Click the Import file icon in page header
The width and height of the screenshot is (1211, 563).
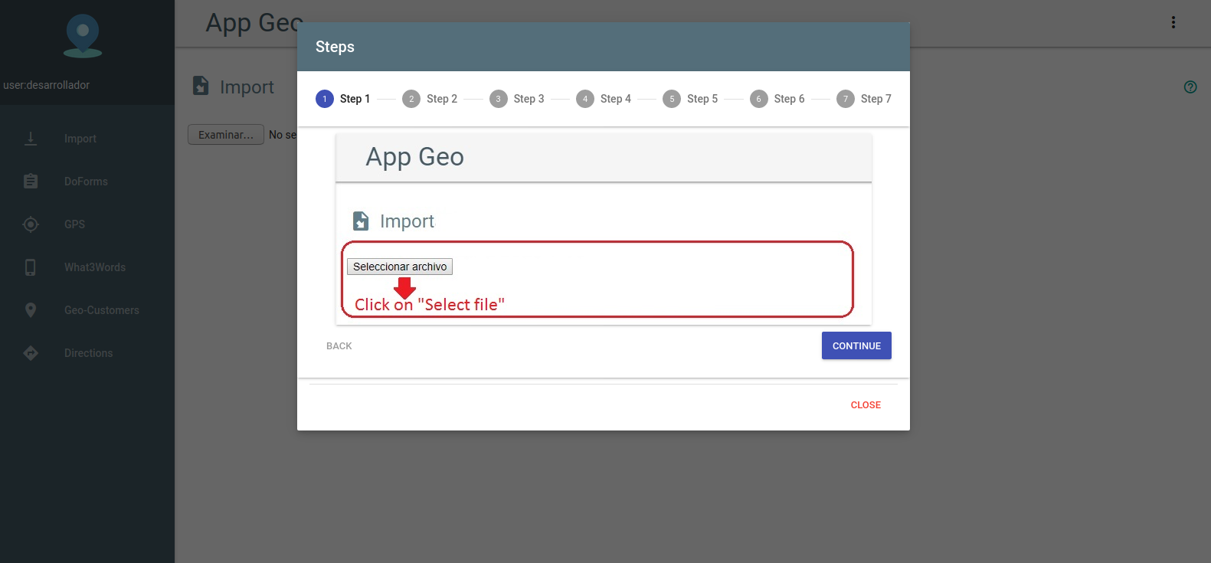(201, 86)
